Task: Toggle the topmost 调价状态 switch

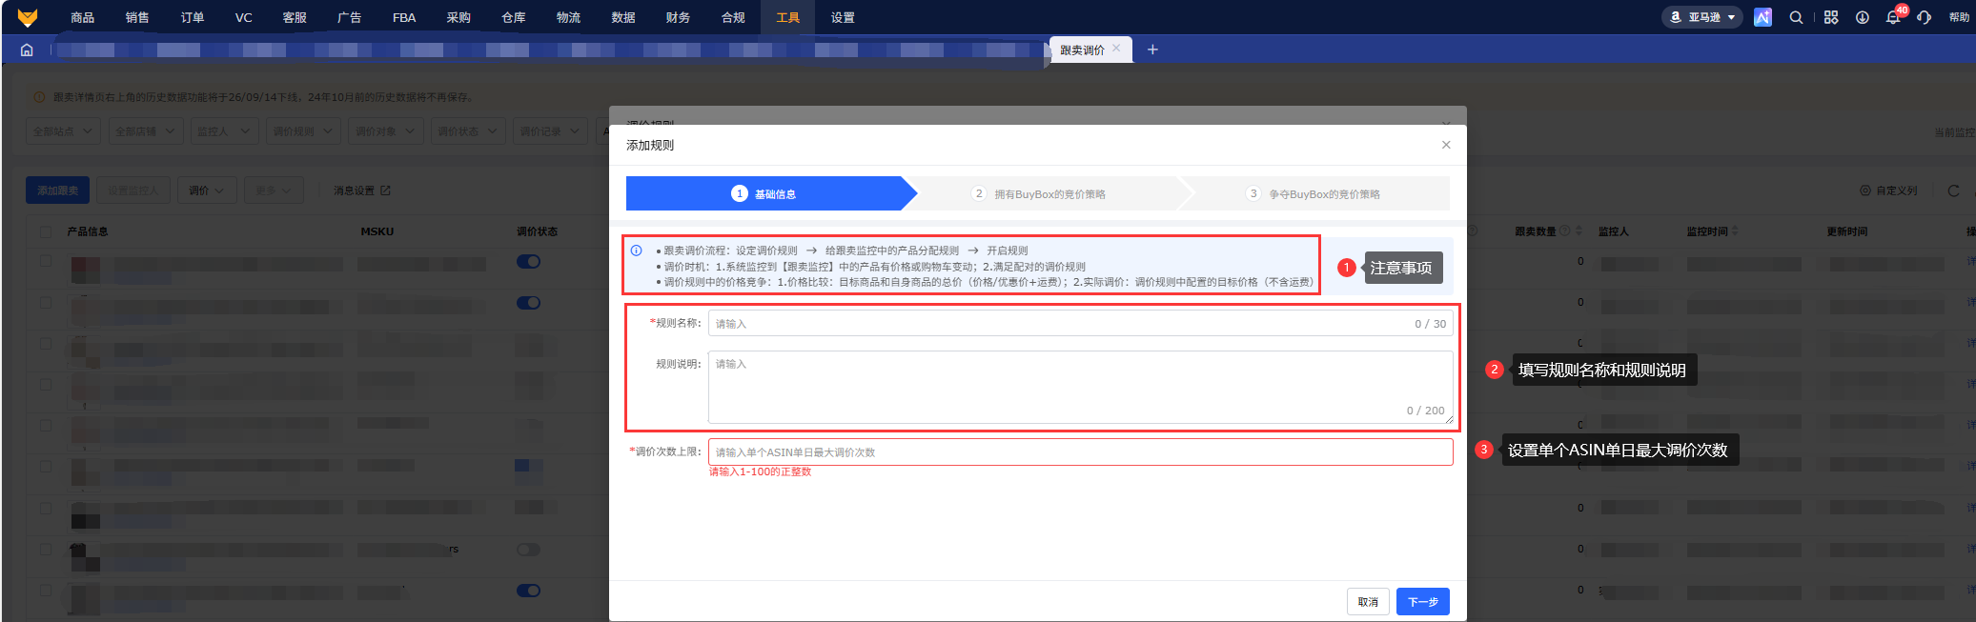Action: pyautogui.click(x=528, y=262)
